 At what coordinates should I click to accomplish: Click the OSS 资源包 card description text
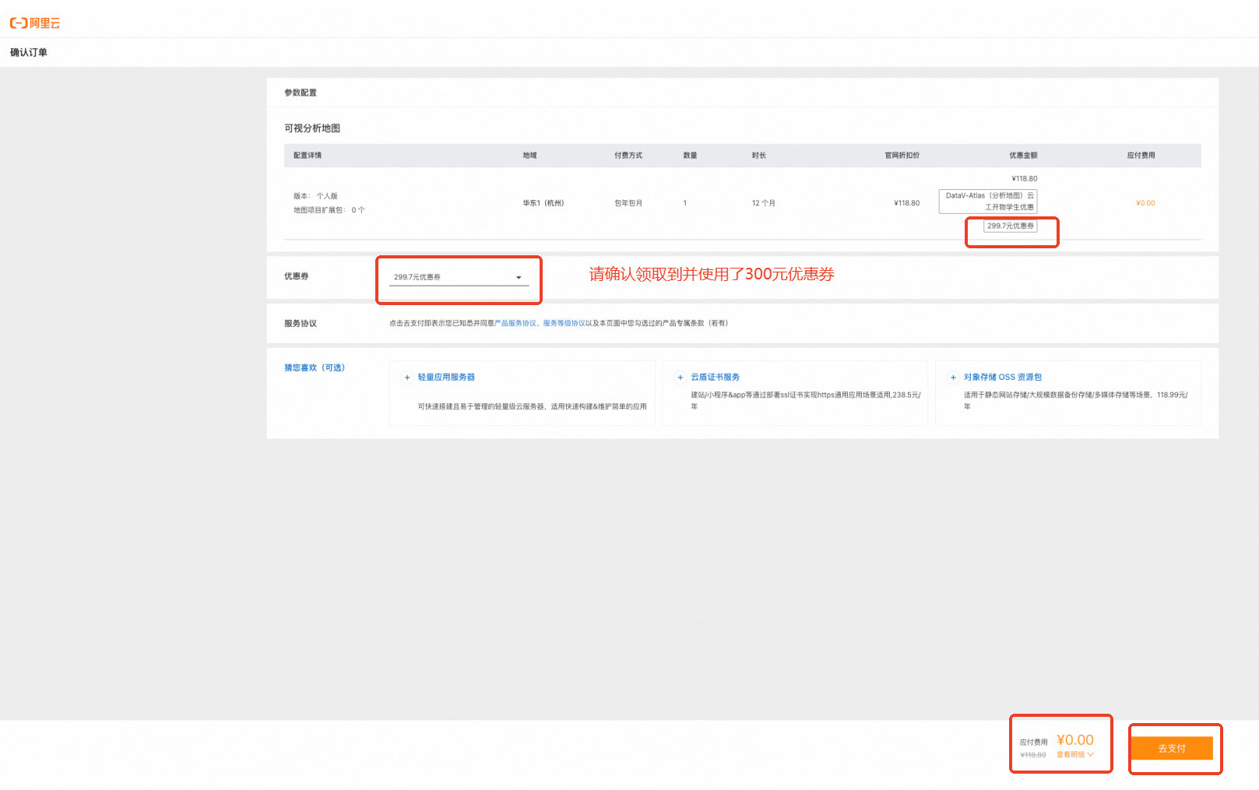pos(1076,401)
